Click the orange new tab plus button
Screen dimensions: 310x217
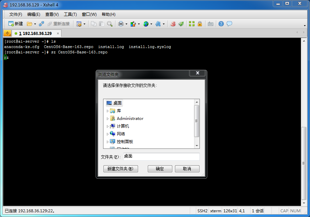pos(7,33)
